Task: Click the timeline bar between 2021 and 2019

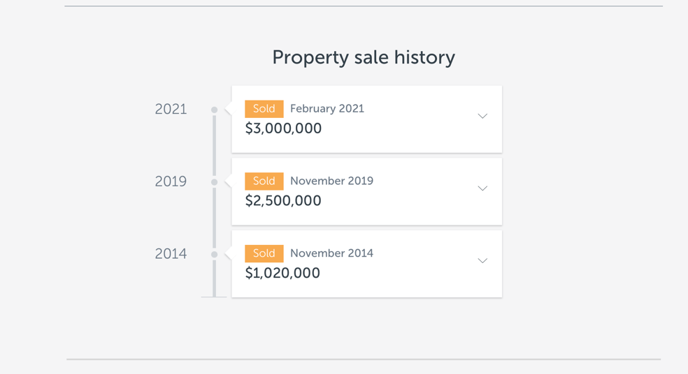Action: click(215, 147)
